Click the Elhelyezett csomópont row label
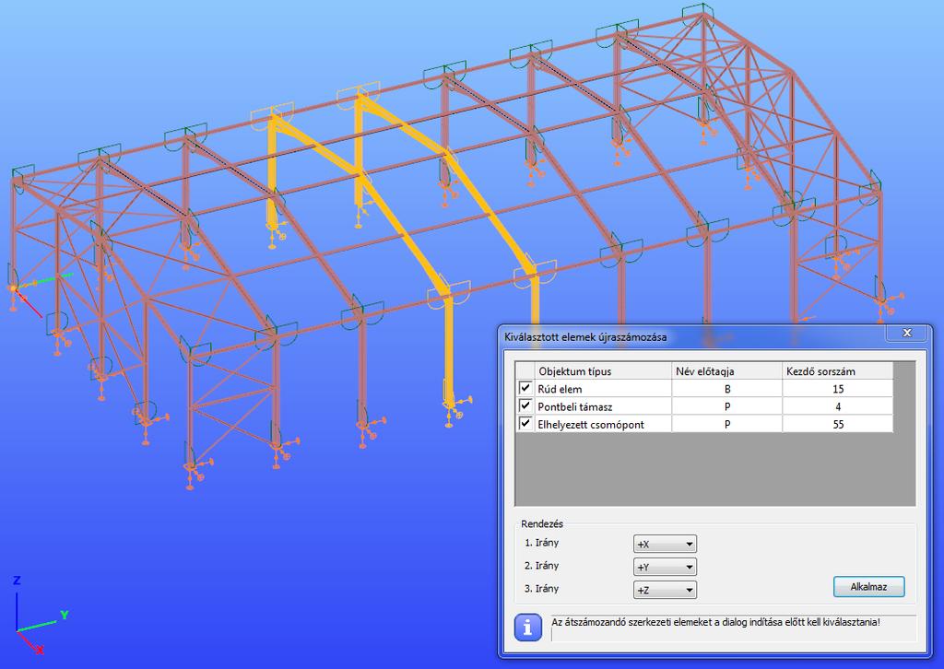The height and width of the screenshot is (669, 944). coord(591,424)
